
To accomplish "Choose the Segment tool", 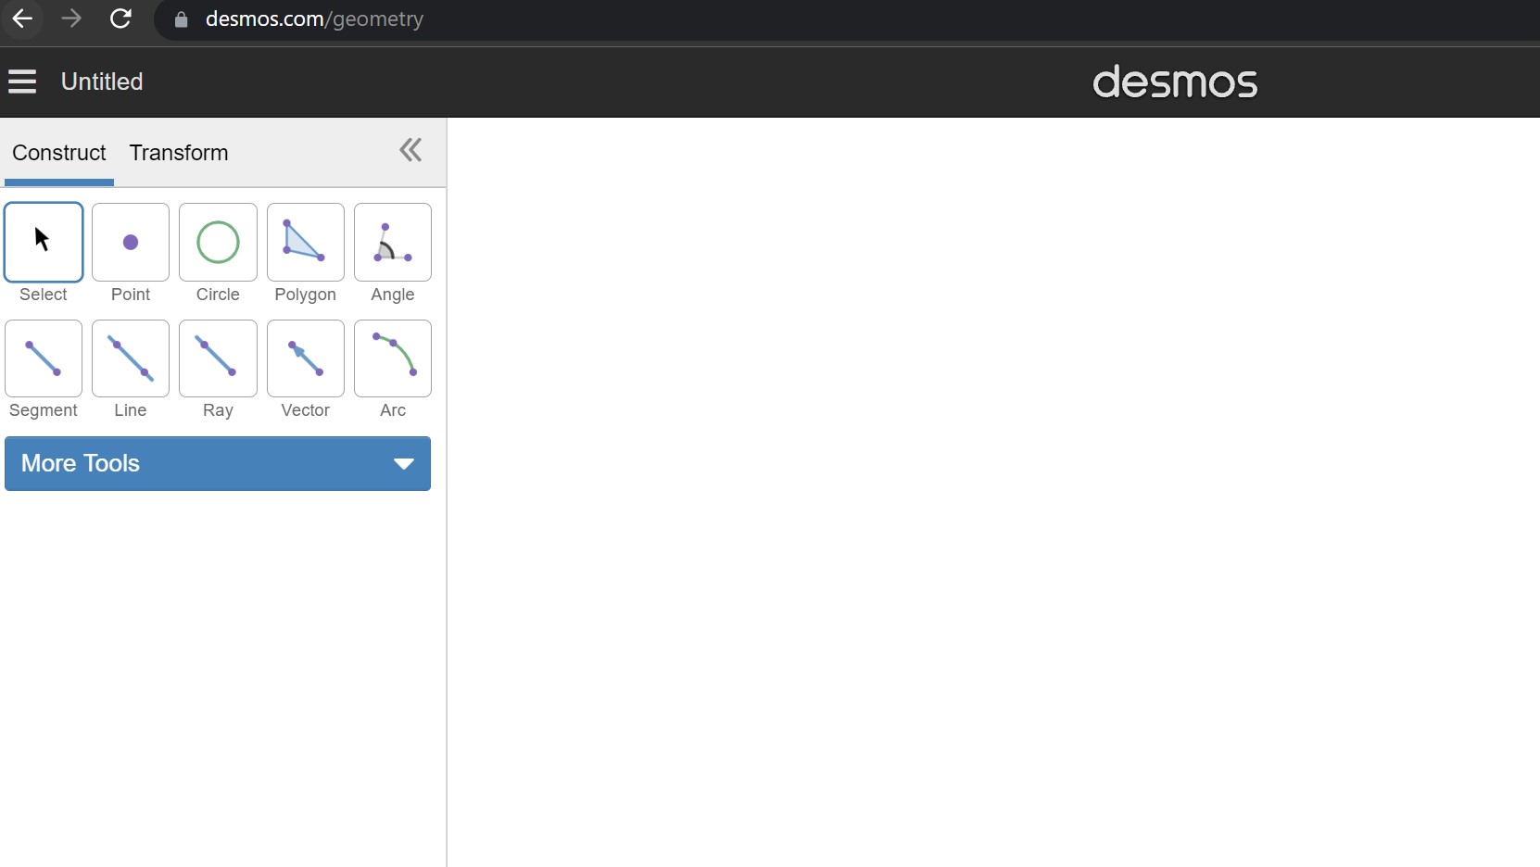I will pos(44,358).
